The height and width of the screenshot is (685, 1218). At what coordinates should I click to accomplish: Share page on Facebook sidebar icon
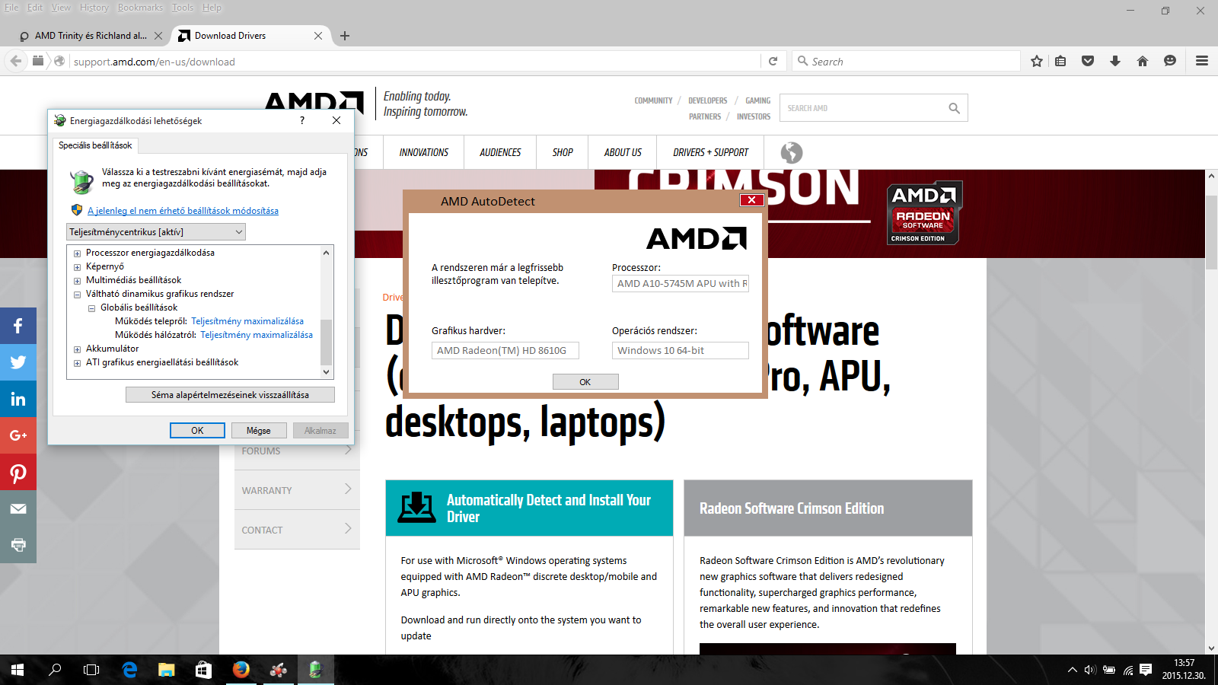pos(18,326)
